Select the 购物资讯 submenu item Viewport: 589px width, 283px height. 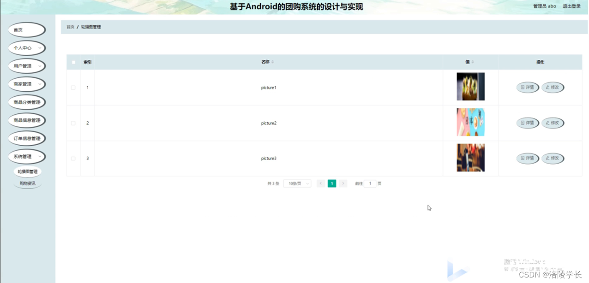point(28,183)
